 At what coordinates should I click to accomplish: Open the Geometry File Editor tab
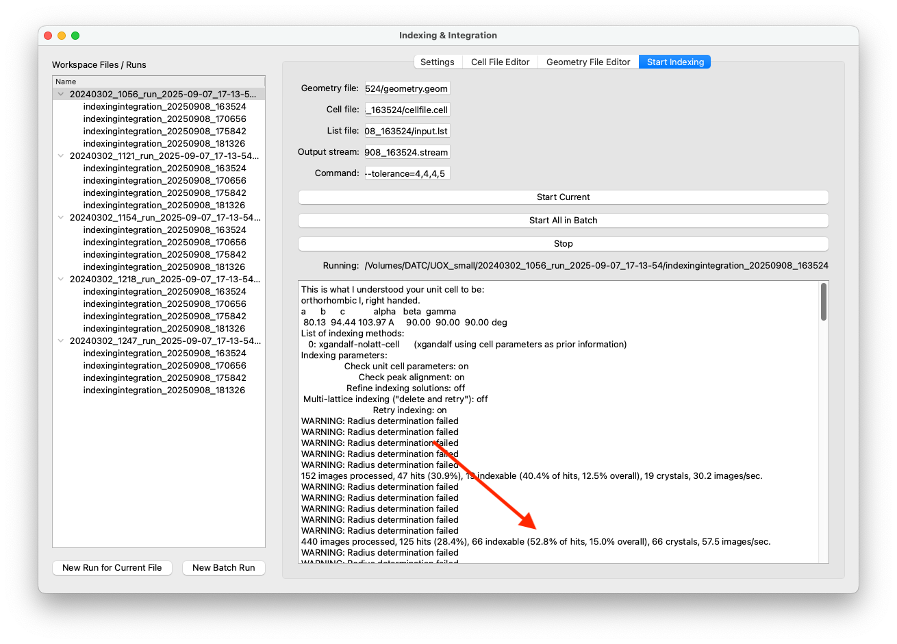coord(588,62)
